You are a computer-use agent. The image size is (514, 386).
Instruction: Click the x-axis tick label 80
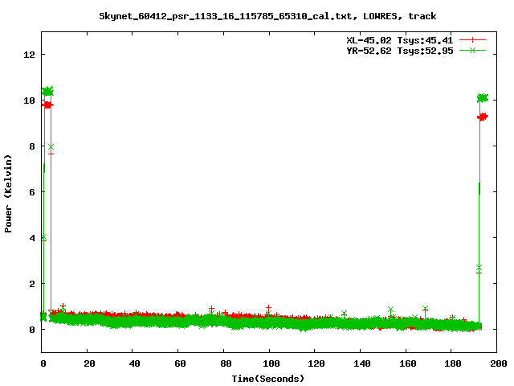point(226,363)
